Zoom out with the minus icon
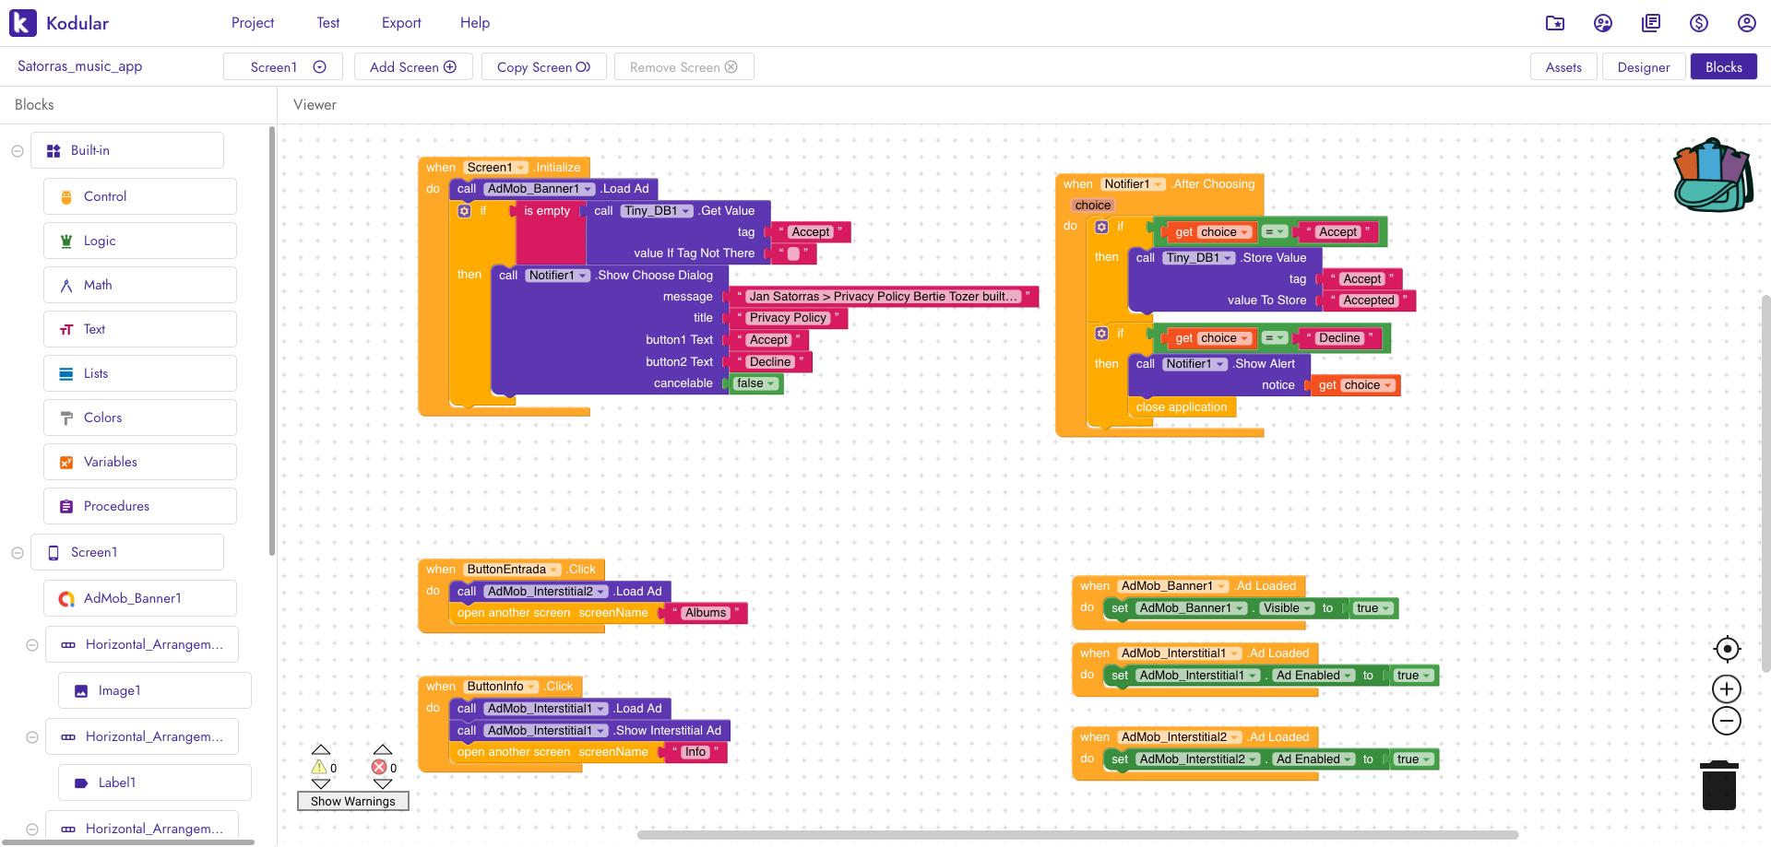This screenshot has width=1771, height=847. click(1727, 721)
